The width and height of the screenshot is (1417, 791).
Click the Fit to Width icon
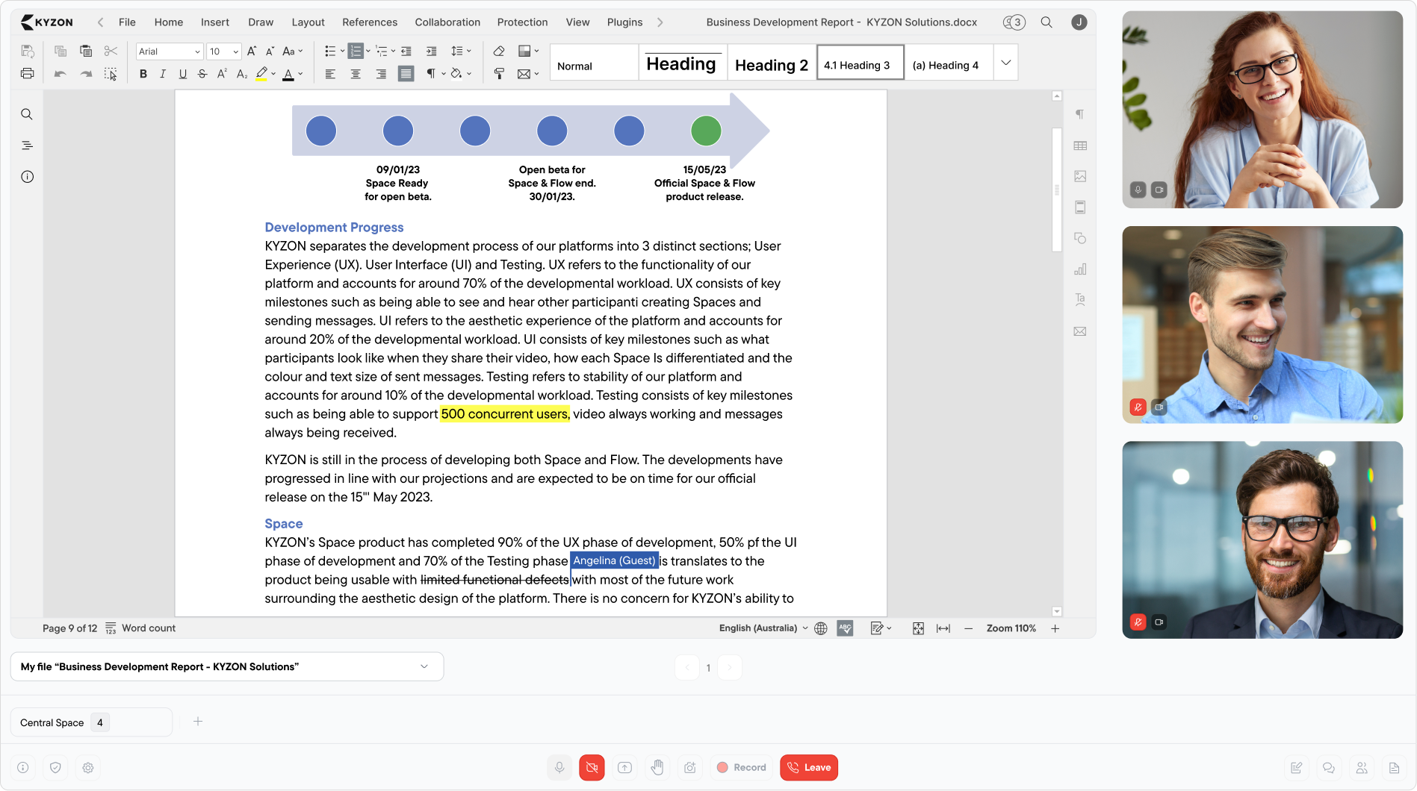943,628
